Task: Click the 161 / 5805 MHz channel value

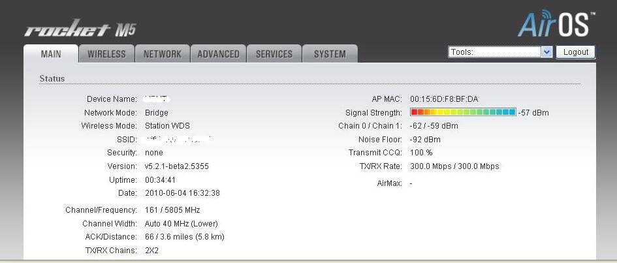Action: click(172, 210)
